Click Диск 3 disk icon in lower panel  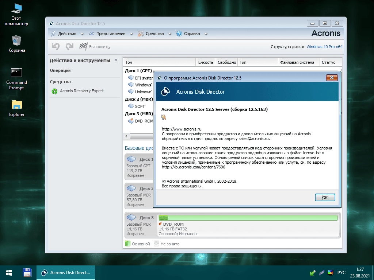(x=131, y=217)
